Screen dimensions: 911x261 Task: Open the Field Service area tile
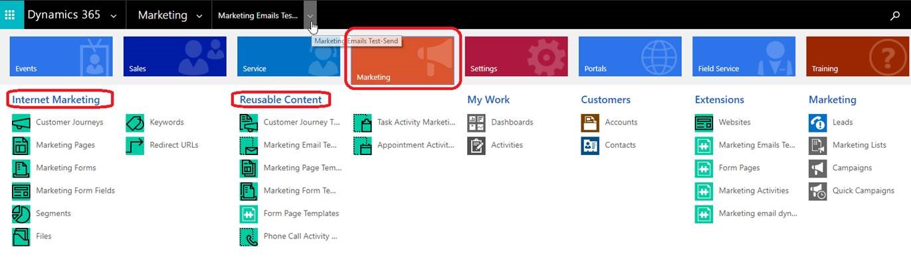click(744, 56)
